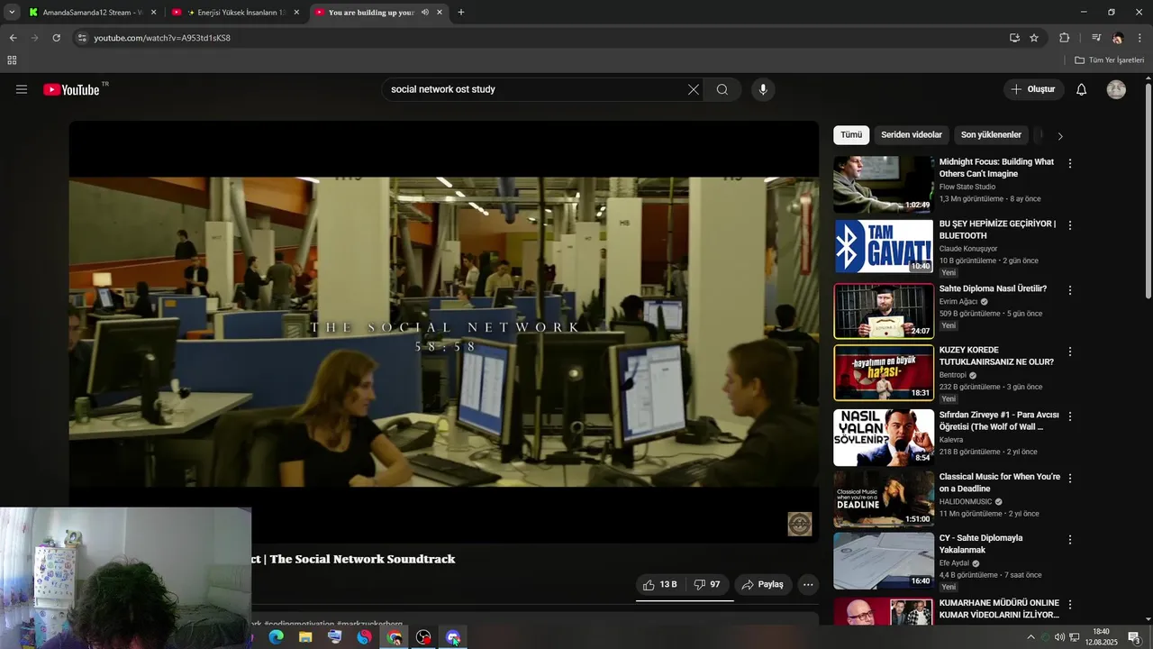Open options for BU ŞEY HEPİMİZE GEÇİRİYOR video
This screenshot has width=1153, height=649.
[x=1070, y=226]
